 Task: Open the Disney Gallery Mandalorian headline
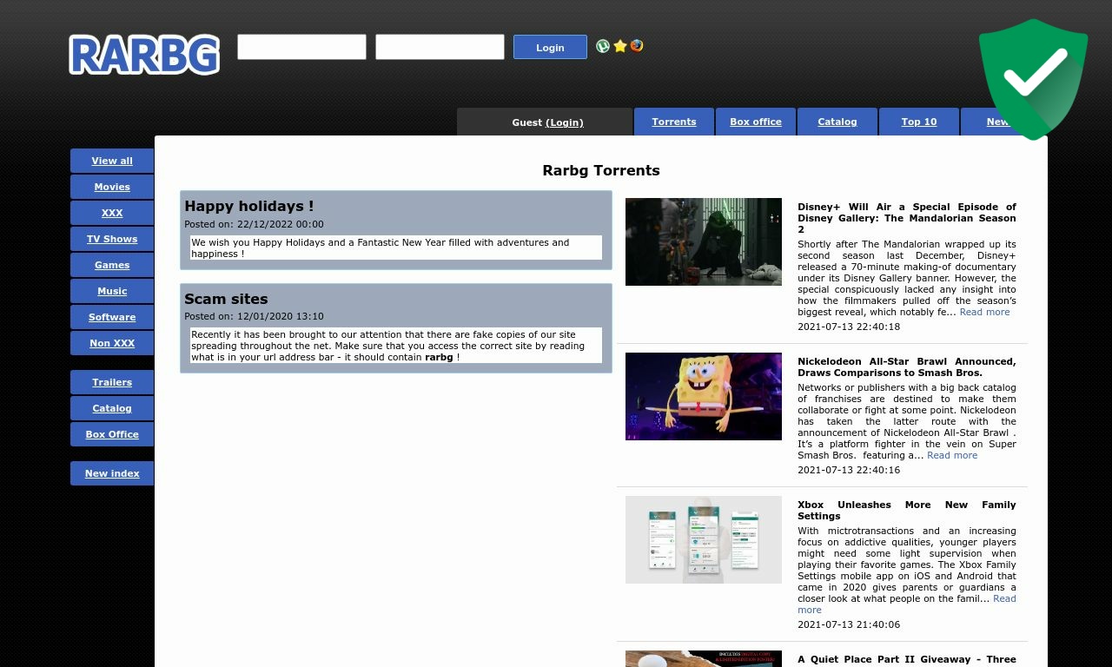(907, 218)
